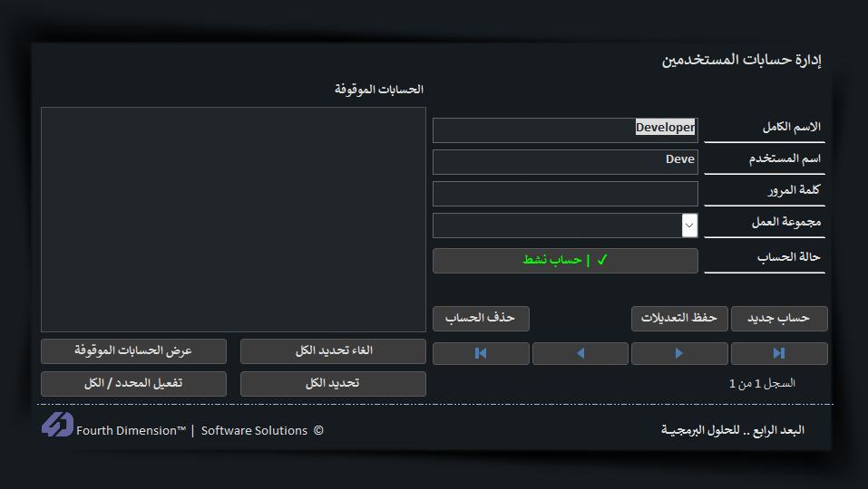Viewport: 868px width, 489px height.
Task: Select all using 'تحديد الكل' button
Action: [333, 384]
